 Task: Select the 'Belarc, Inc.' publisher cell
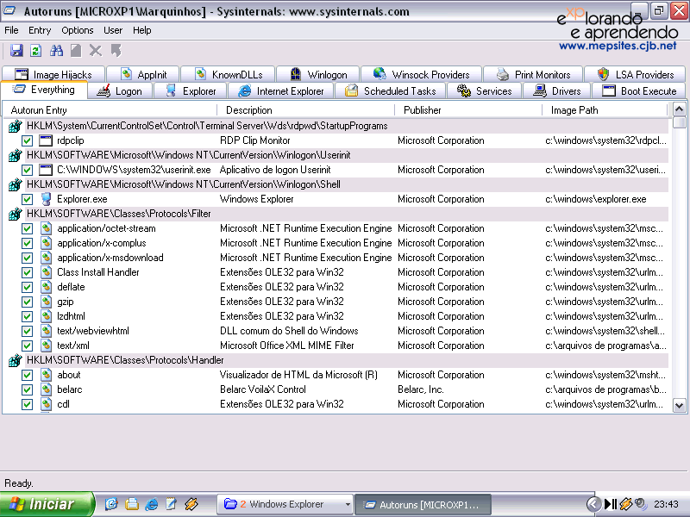click(x=421, y=389)
